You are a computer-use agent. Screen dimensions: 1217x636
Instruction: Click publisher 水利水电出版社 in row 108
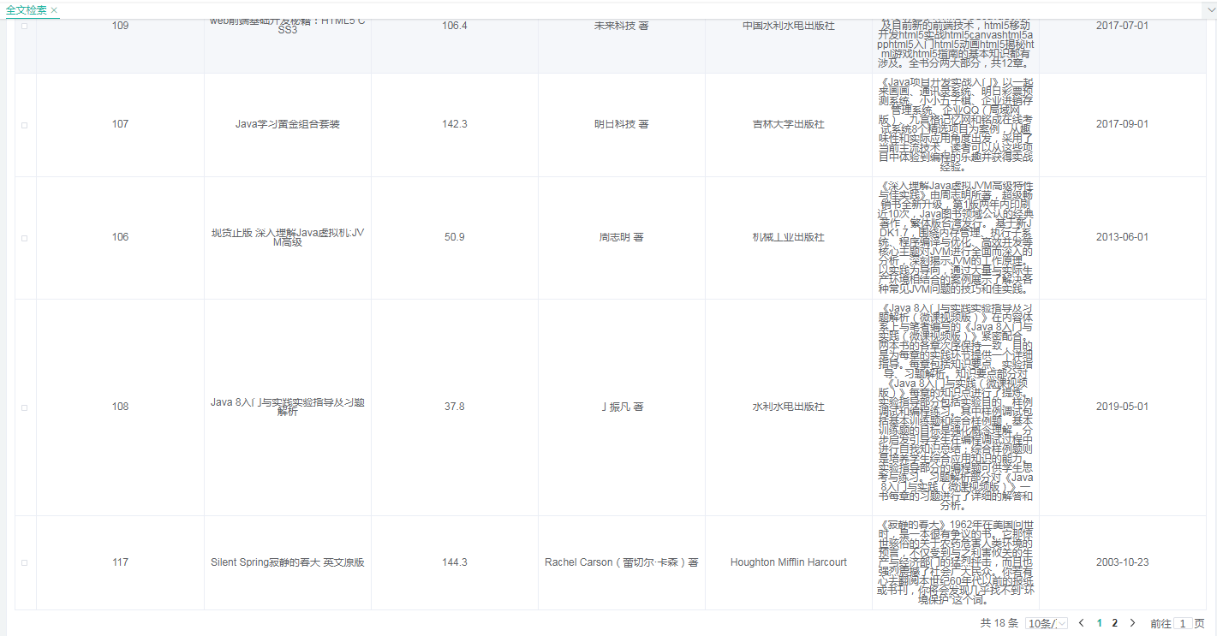(x=789, y=407)
